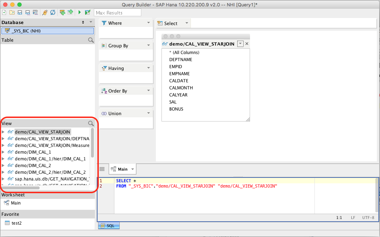Click the LF line ending indicator

click(353, 218)
